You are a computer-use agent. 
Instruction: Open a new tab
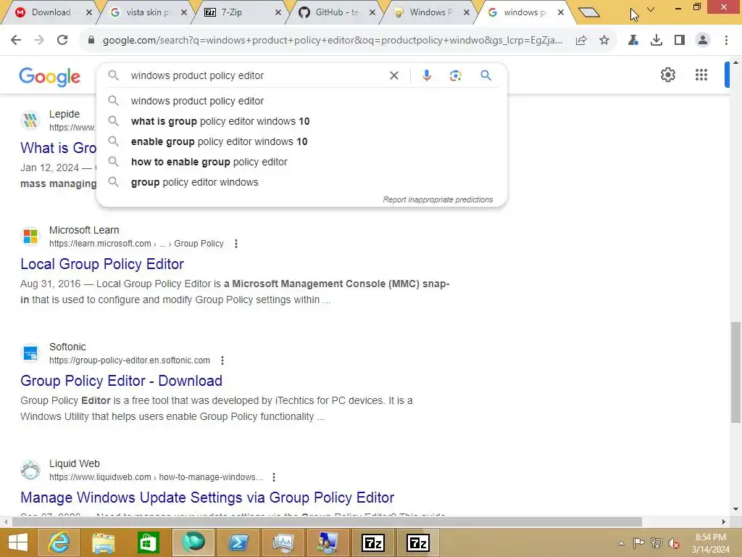click(x=589, y=12)
